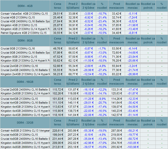
Task: Click the -26,99 € monthly difference value
Action: pyautogui.click(x=133, y=74)
